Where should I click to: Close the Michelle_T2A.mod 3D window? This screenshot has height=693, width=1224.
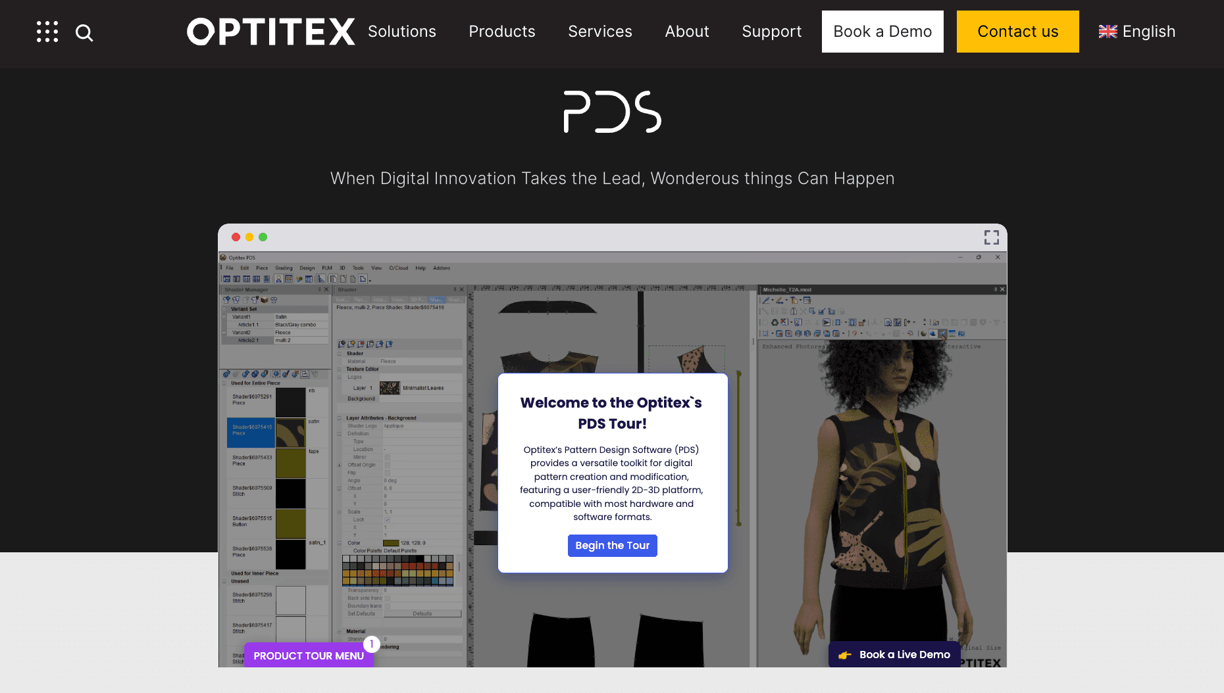tap(1002, 289)
